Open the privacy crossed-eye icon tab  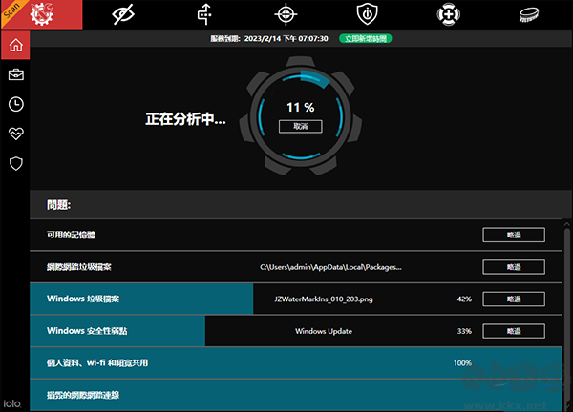click(x=123, y=15)
